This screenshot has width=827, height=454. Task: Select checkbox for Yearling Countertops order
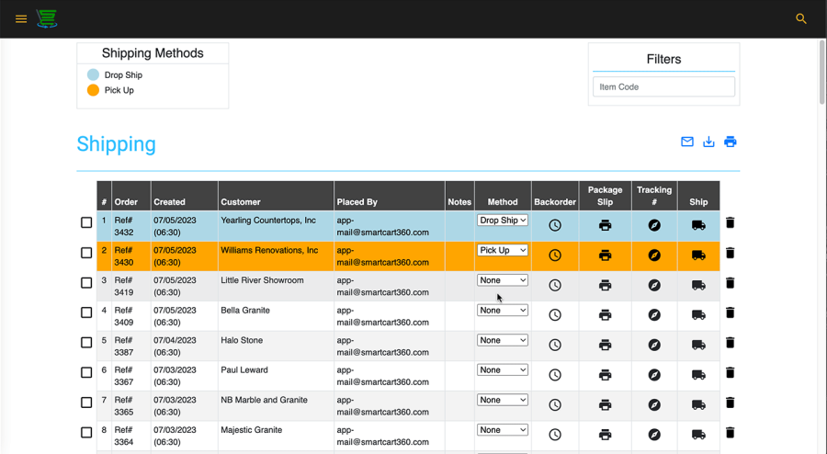86,222
